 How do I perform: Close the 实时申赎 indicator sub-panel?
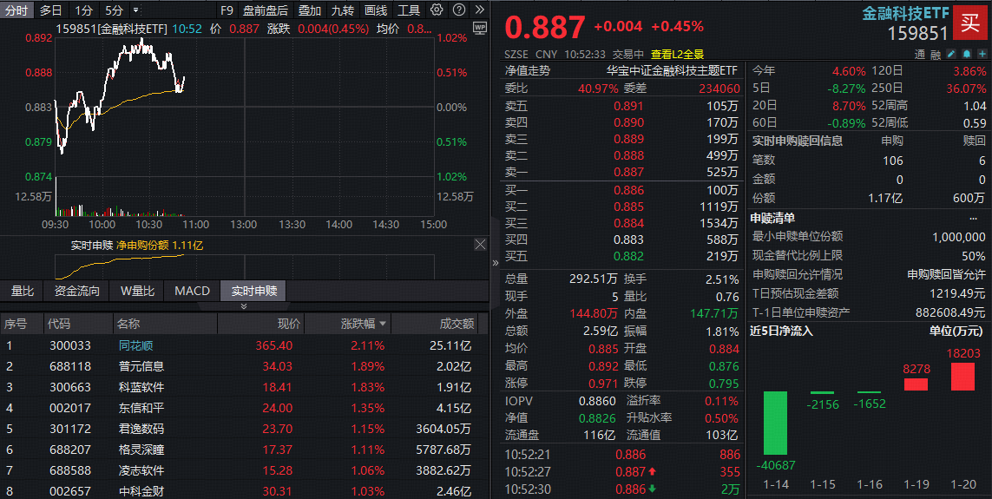480,246
